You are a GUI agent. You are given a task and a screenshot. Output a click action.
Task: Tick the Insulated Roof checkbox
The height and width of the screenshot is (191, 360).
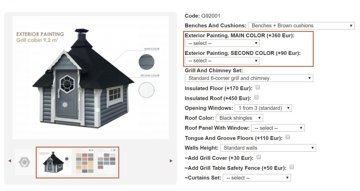point(256,97)
